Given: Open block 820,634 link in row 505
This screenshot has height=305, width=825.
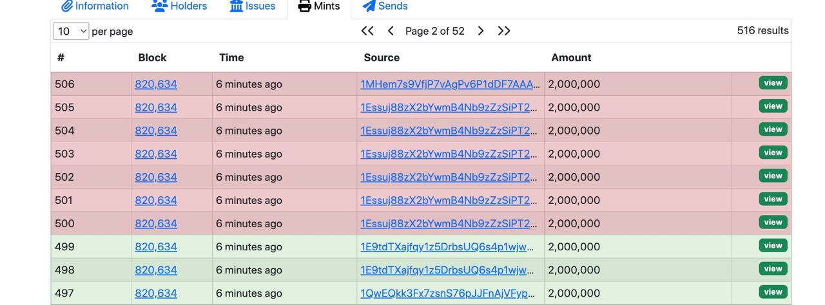Looking at the screenshot, I should (x=156, y=107).
